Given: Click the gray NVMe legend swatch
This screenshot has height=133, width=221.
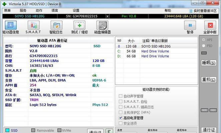Looking at the screenshot, I should point(59,130).
